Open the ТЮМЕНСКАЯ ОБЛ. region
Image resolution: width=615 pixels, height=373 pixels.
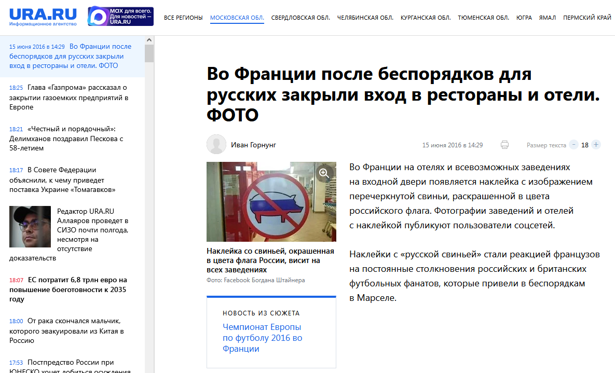click(483, 18)
